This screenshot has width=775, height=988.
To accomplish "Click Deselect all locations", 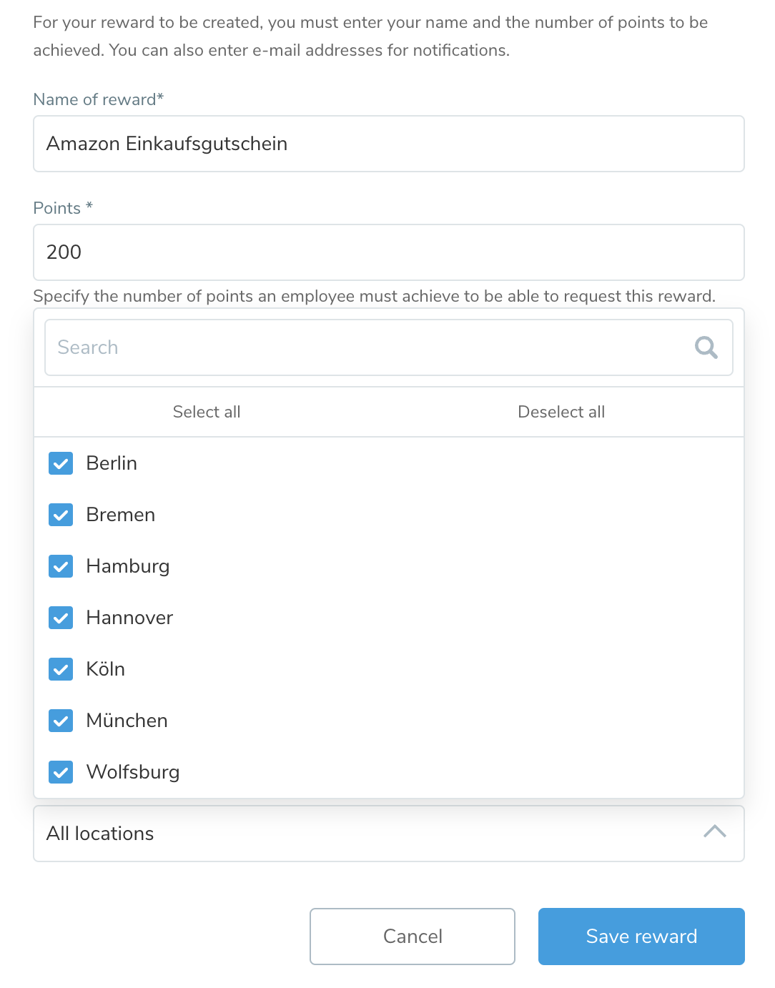I will coord(561,412).
